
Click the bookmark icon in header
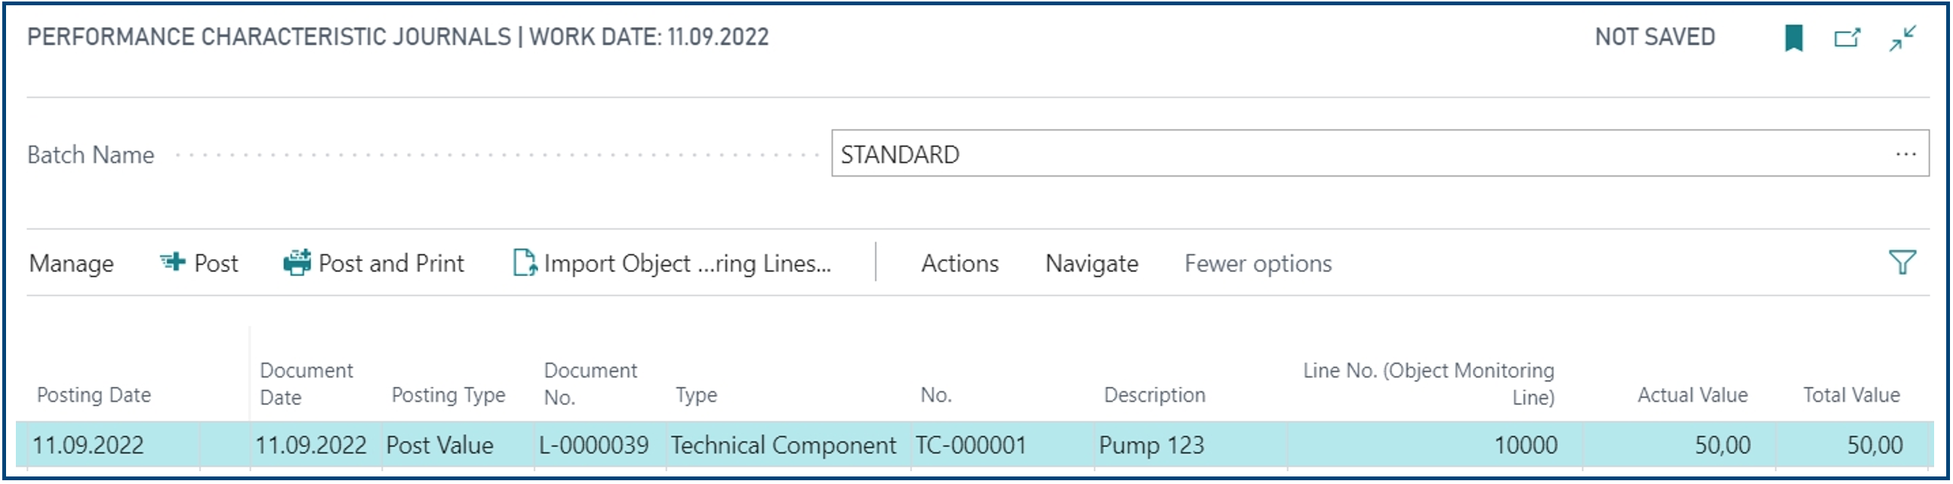[x=1794, y=37]
